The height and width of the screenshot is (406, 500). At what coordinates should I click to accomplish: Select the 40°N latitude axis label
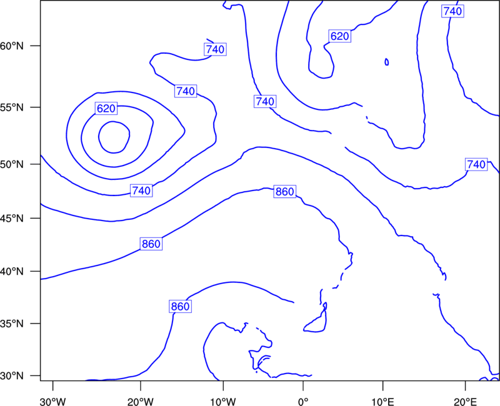(x=12, y=272)
